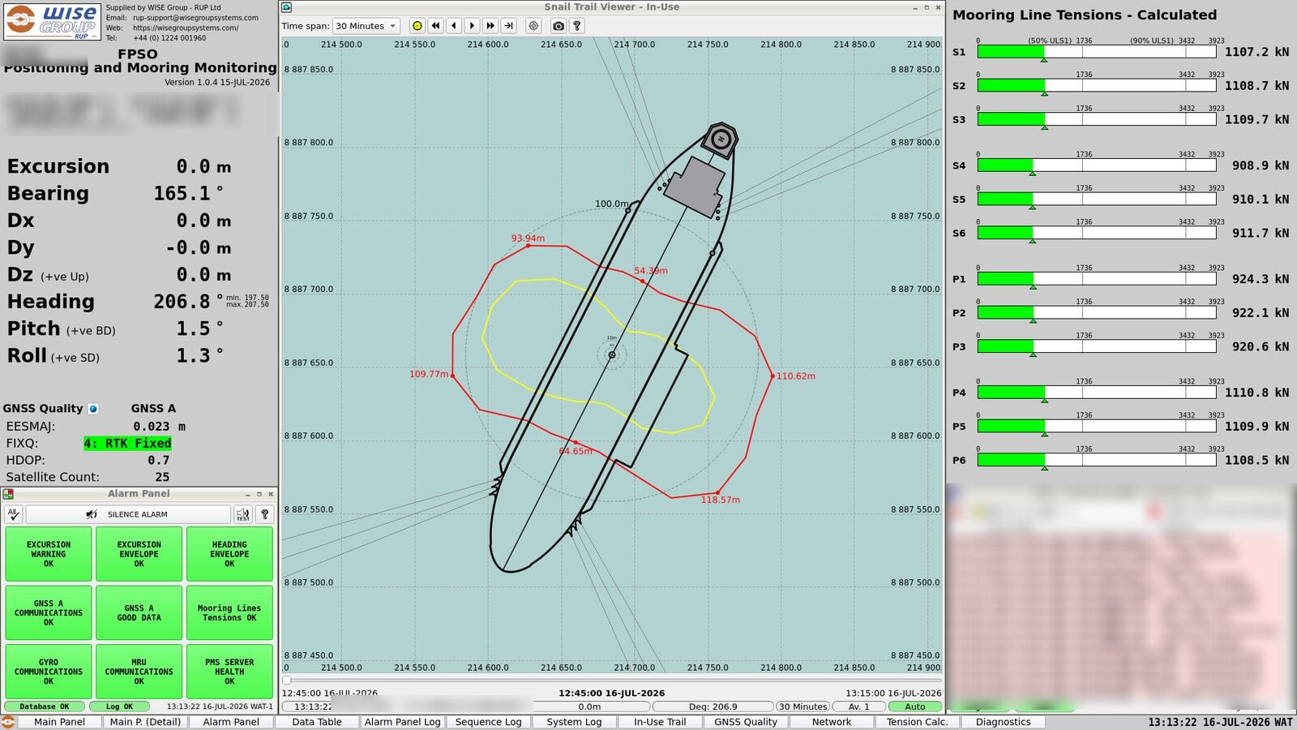
Task: Rewind snail trail fast backward
Action: (435, 26)
